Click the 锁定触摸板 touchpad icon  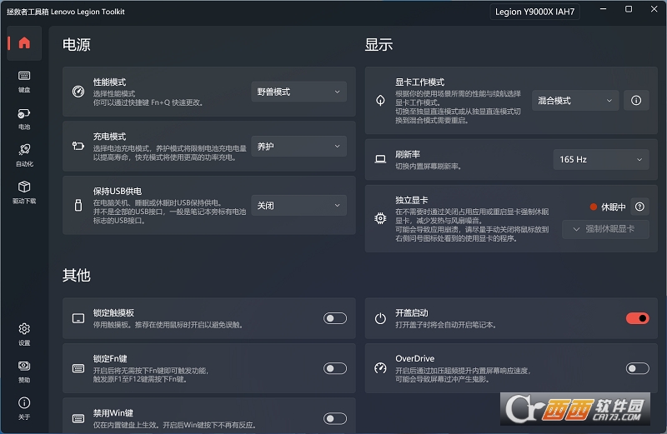[78, 318]
